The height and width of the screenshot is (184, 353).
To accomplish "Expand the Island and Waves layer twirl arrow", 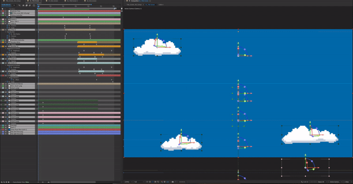I will (x=1, y=84).
